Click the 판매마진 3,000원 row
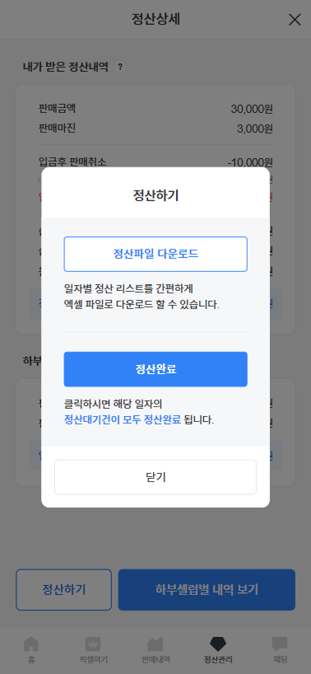Viewport: 311px width, 674px height. coord(155,129)
